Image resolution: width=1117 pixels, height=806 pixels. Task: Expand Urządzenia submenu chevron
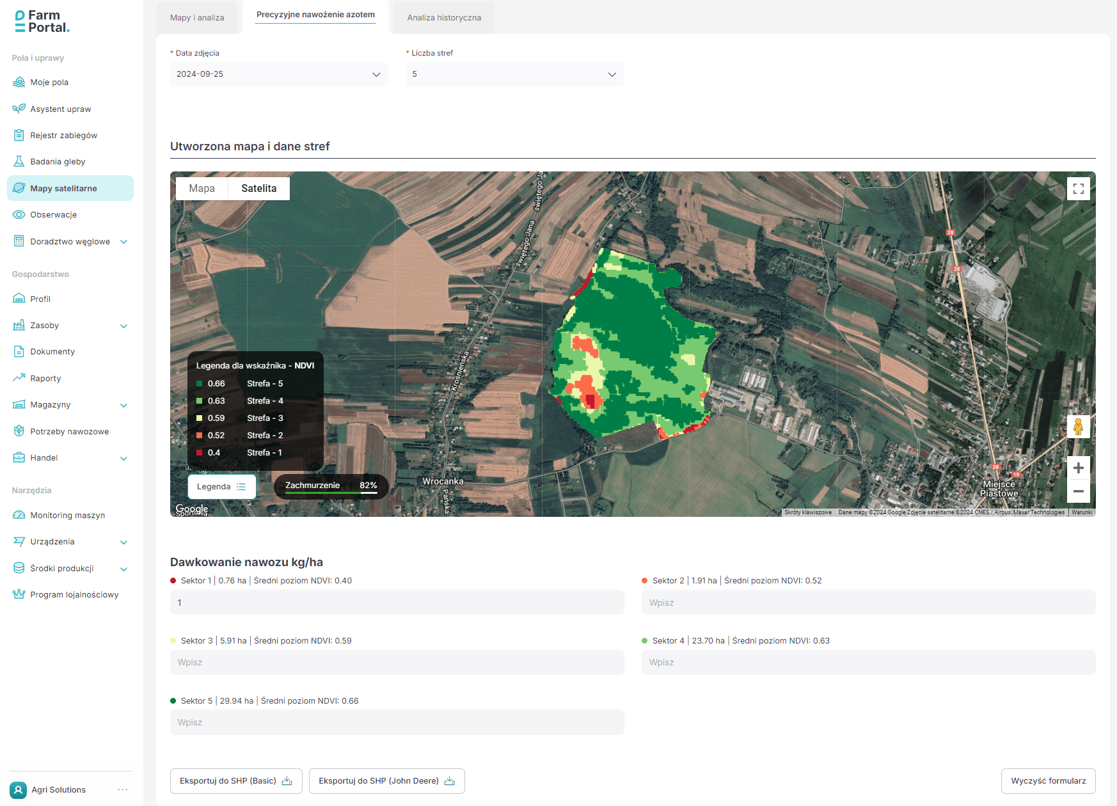point(124,542)
